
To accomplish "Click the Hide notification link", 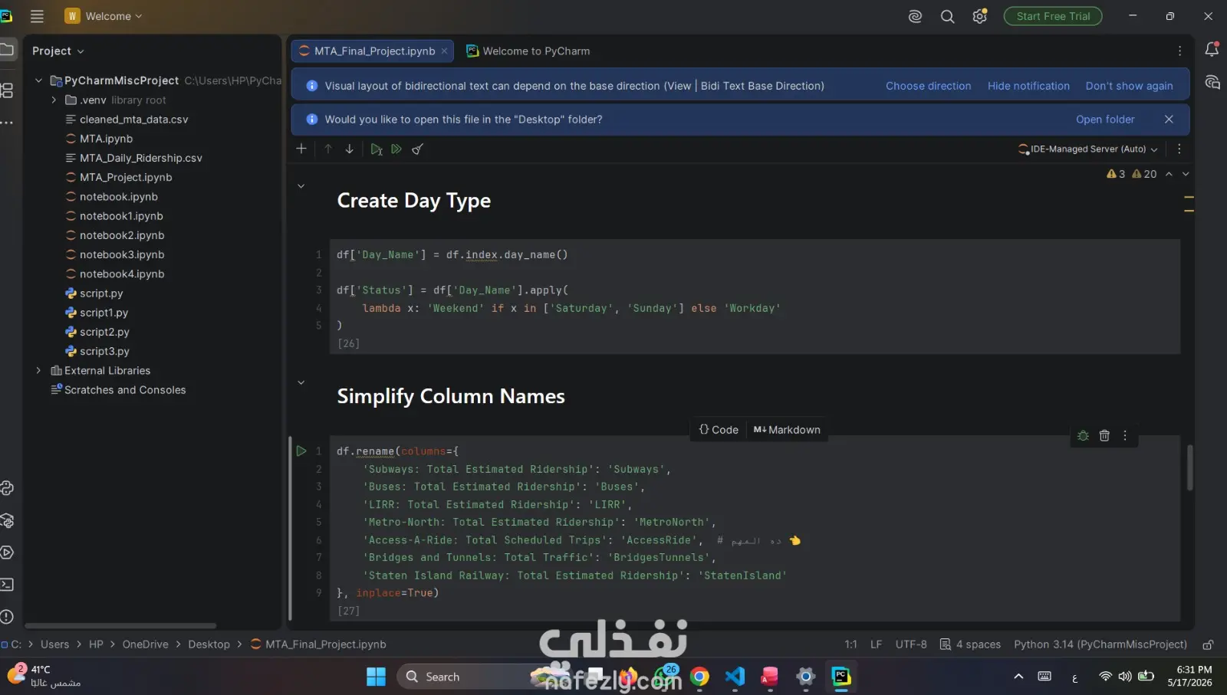I will tap(1028, 86).
